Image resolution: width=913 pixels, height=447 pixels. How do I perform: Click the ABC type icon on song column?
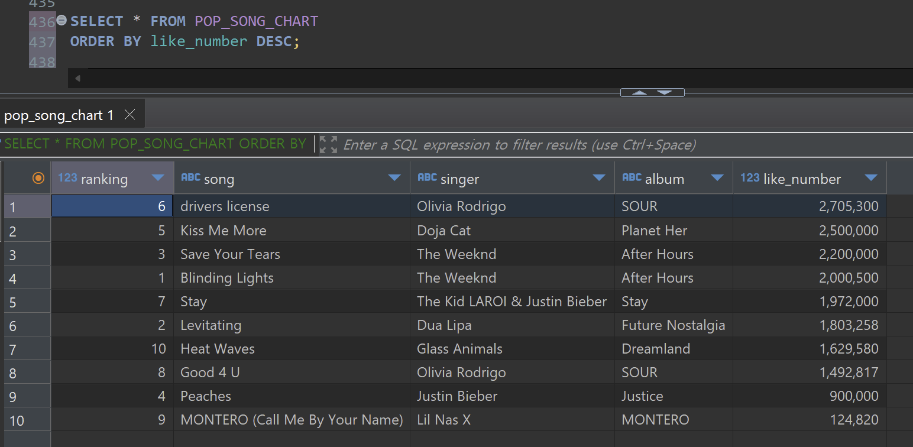coord(190,177)
